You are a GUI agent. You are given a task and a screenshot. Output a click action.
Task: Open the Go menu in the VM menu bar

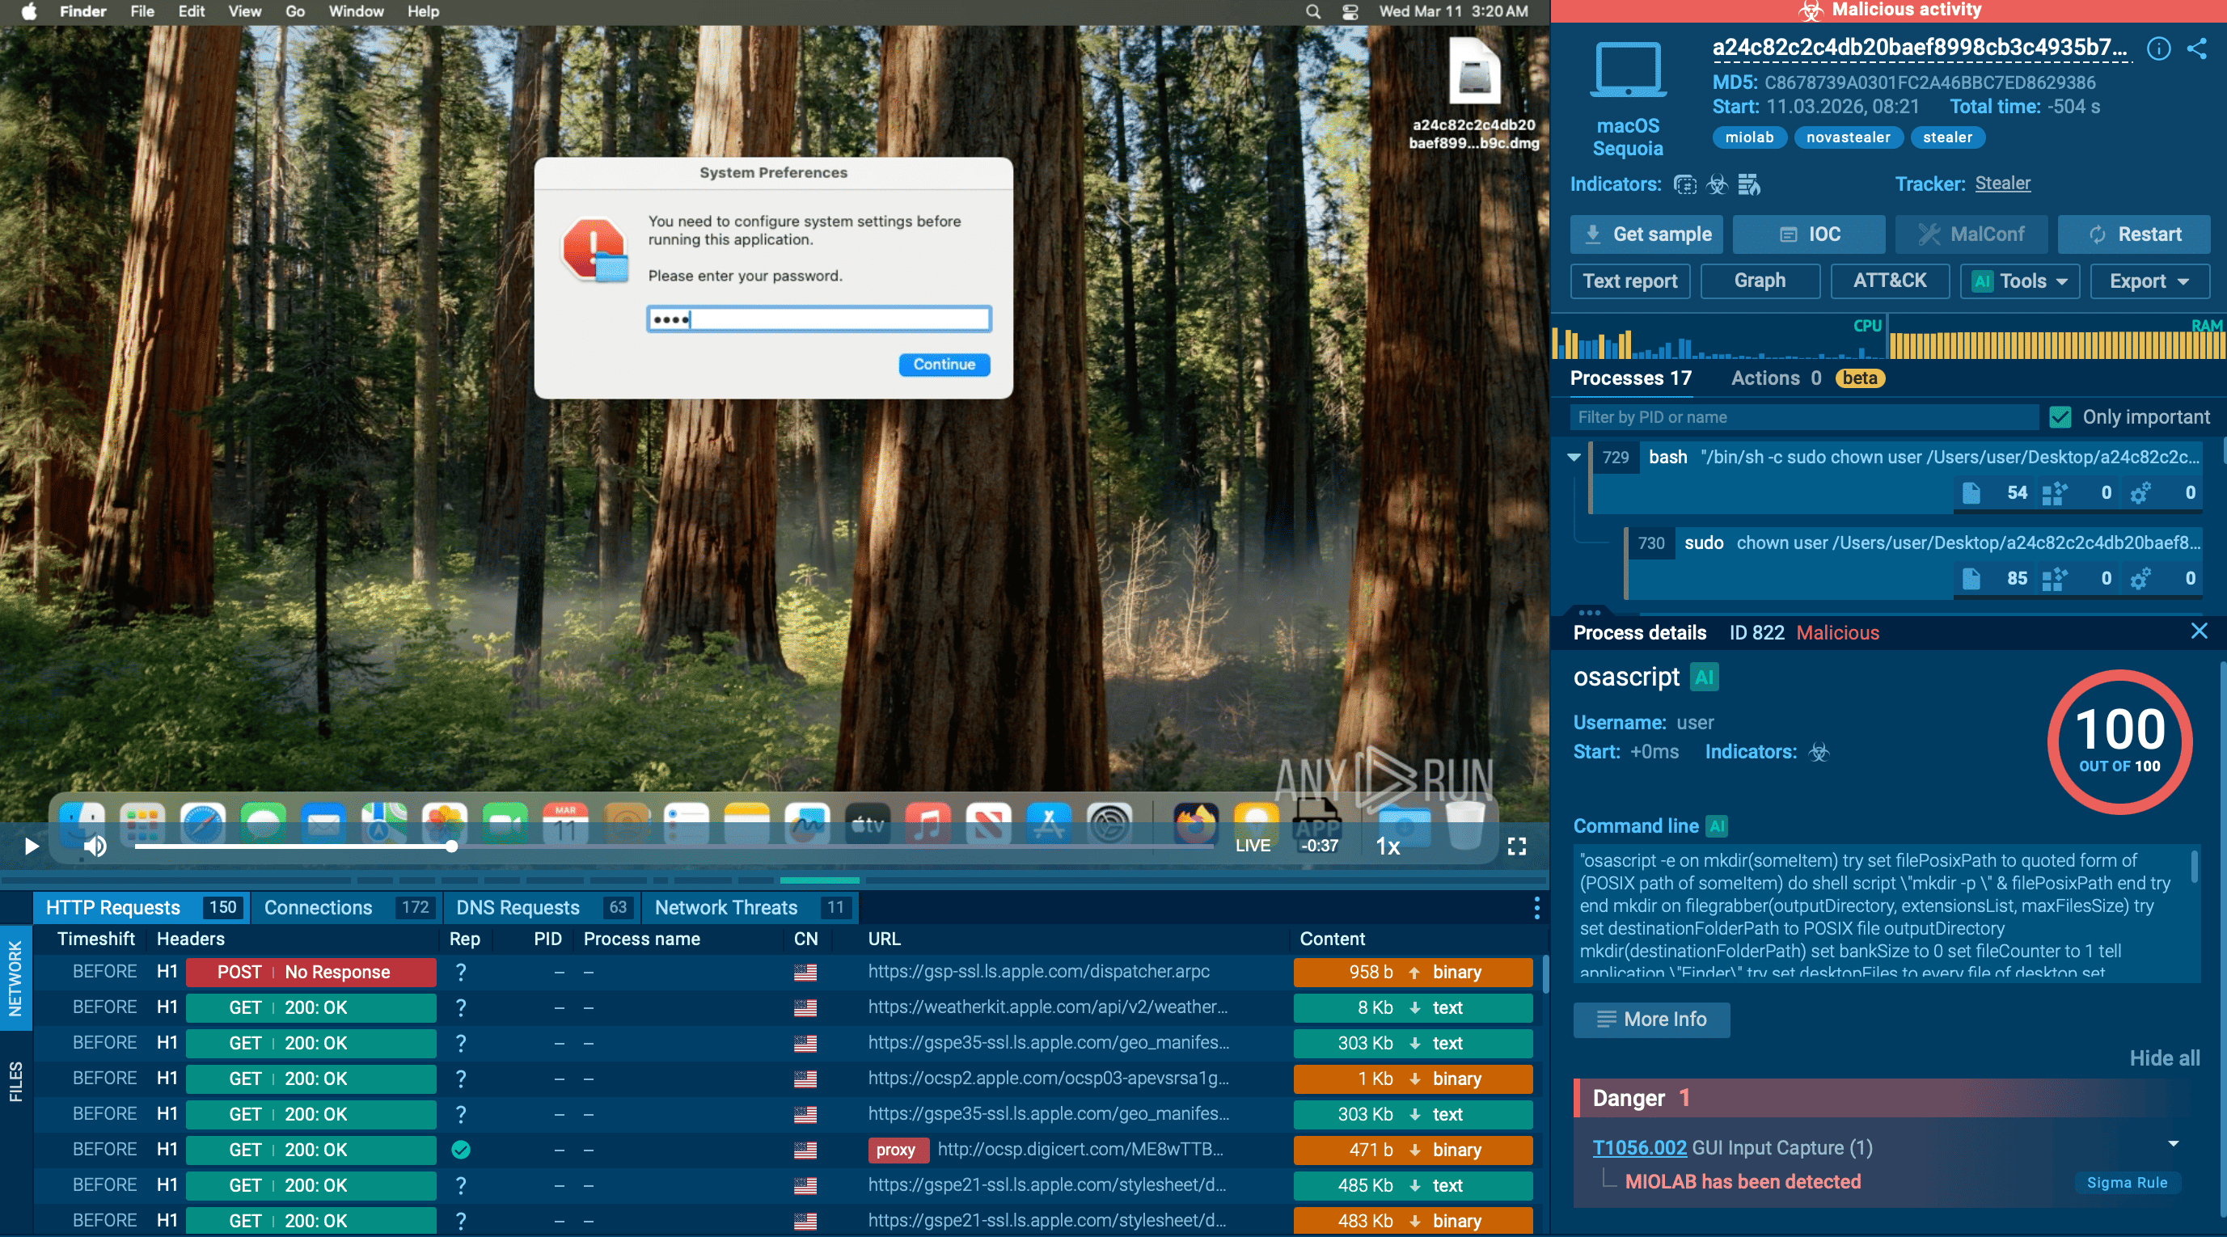tap(295, 11)
